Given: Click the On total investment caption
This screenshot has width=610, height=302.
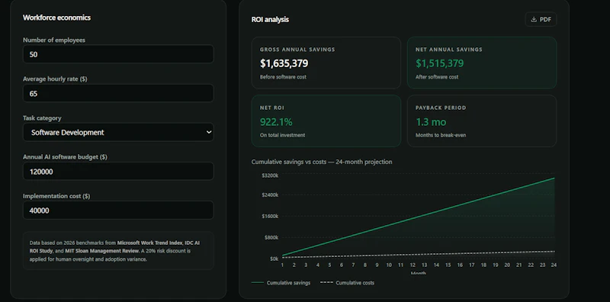Looking at the screenshot, I should tap(282, 136).
